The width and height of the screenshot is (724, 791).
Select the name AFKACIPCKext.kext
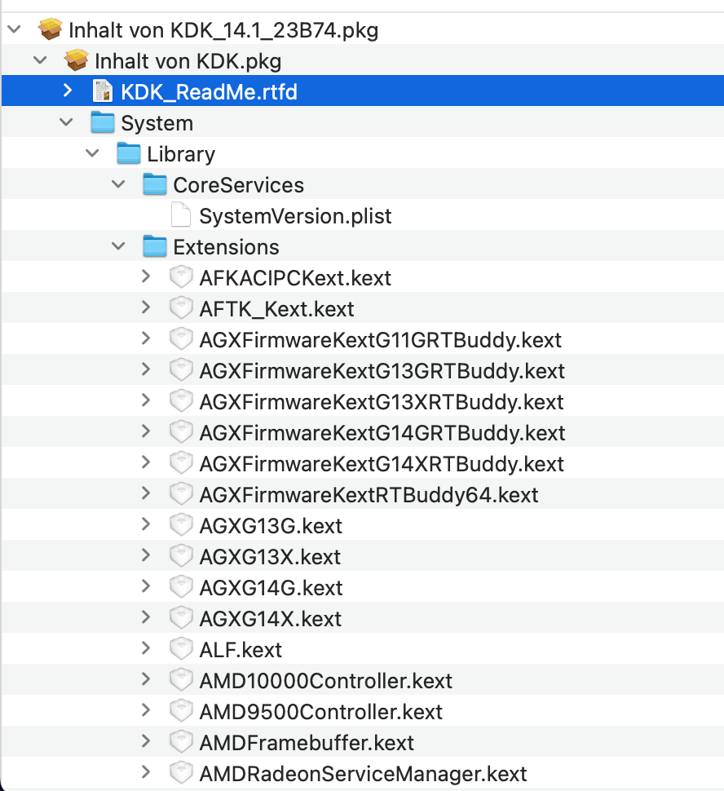(x=295, y=278)
